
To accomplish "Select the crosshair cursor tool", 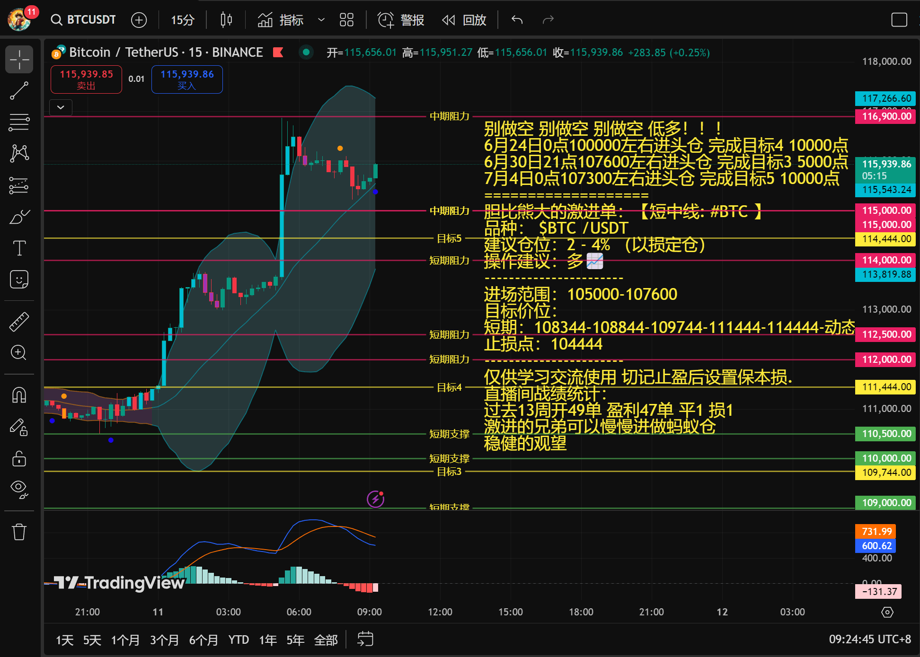I will click(19, 60).
